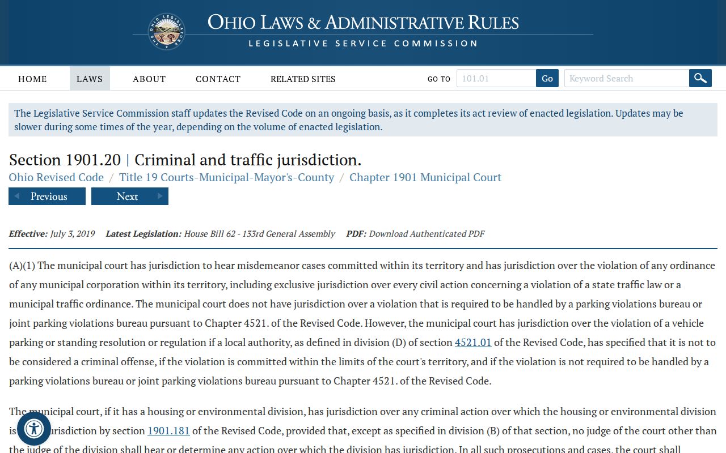Screen dimensions: 726x453
Task: Click the GO TO section number field
Action: tap(496, 78)
